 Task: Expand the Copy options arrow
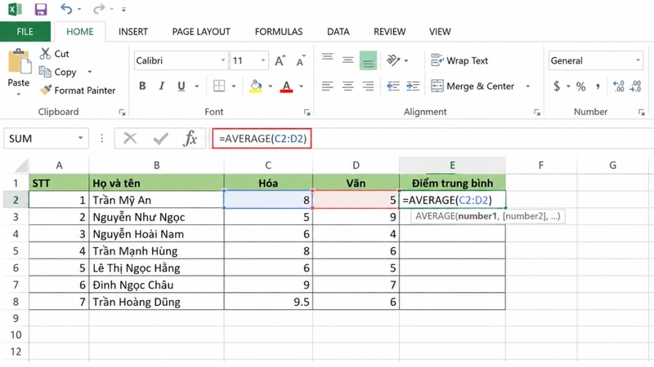(89, 72)
